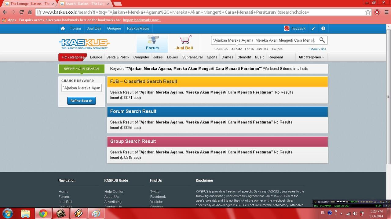Screen dimensions: 391x219
Task: Limit search to Forum option
Action: pyautogui.click(x=249, y=49)
